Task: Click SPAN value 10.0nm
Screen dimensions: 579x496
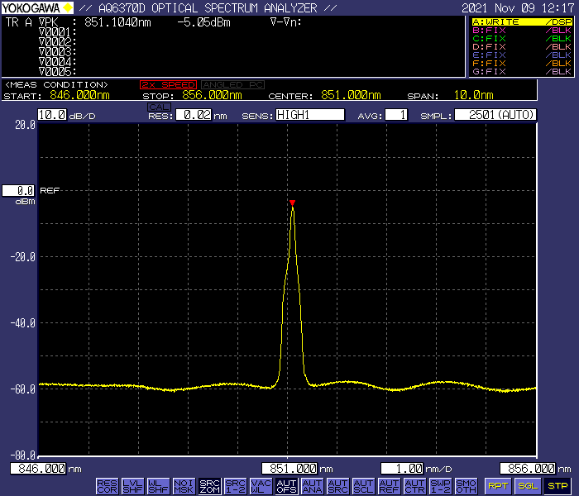Action: tap(473, 95)
